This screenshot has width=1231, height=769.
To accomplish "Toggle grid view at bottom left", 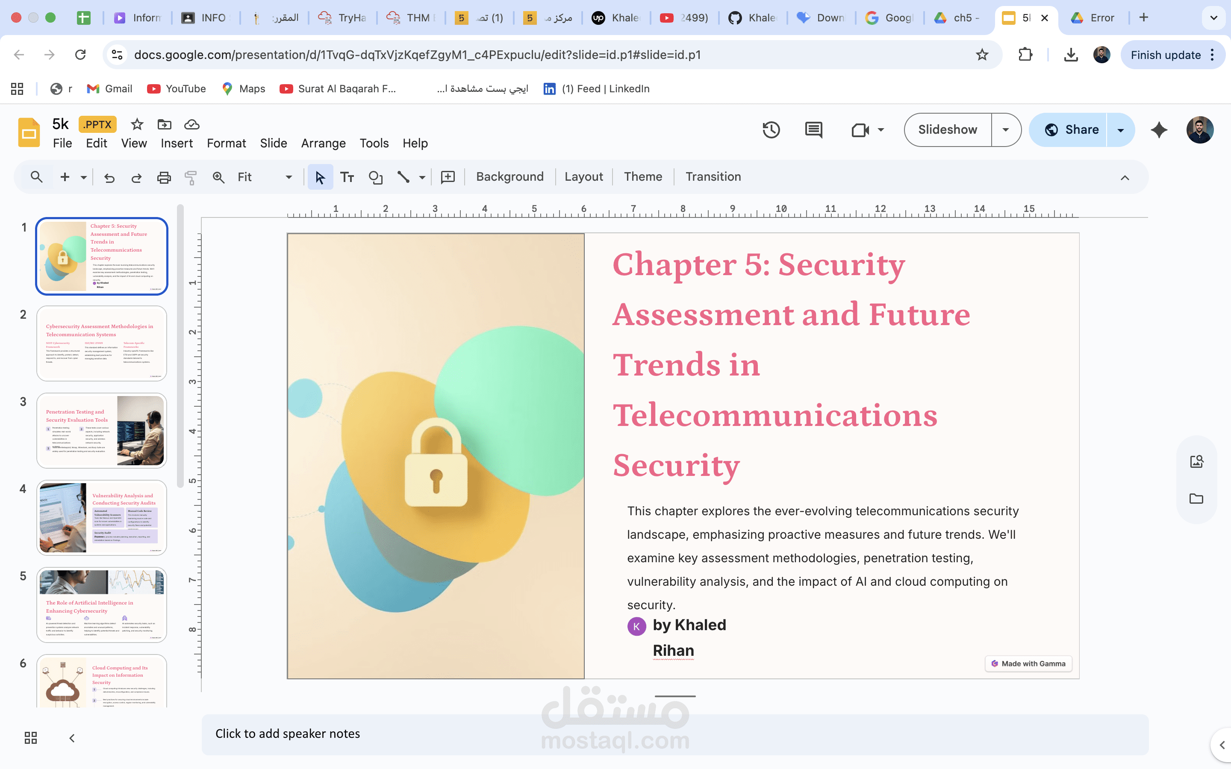I will coord(30,737).
